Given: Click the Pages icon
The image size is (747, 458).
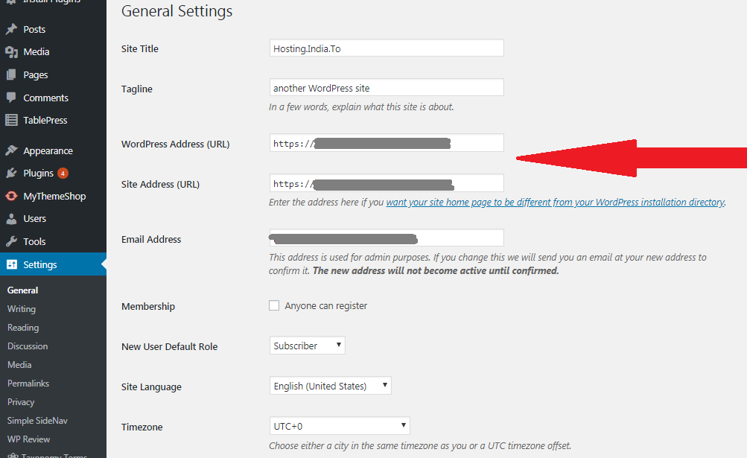Looking at the screenshot, I should [x=11, y=74].
